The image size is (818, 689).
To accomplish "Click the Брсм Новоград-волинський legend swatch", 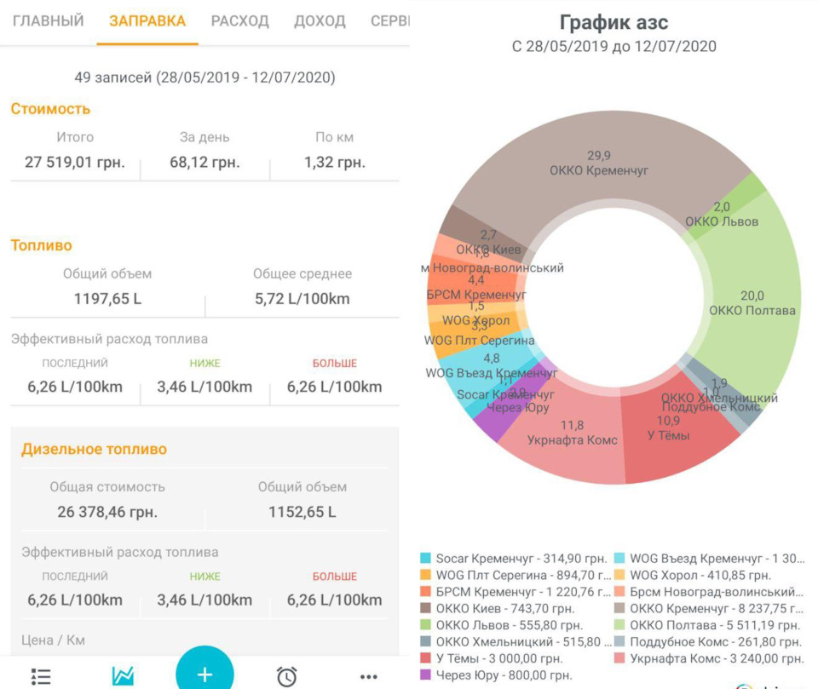I will tap(619, 592).
